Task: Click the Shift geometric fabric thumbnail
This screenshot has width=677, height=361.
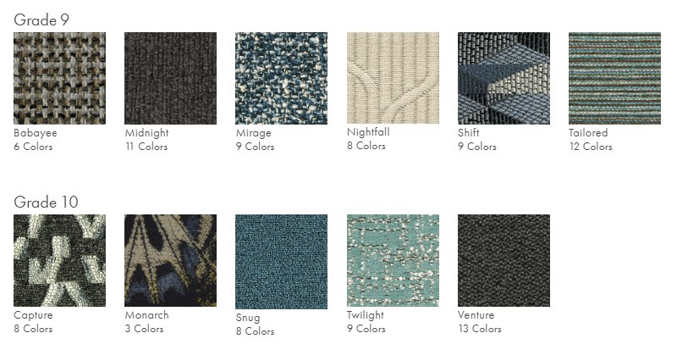Action: (x=504, y=78)
